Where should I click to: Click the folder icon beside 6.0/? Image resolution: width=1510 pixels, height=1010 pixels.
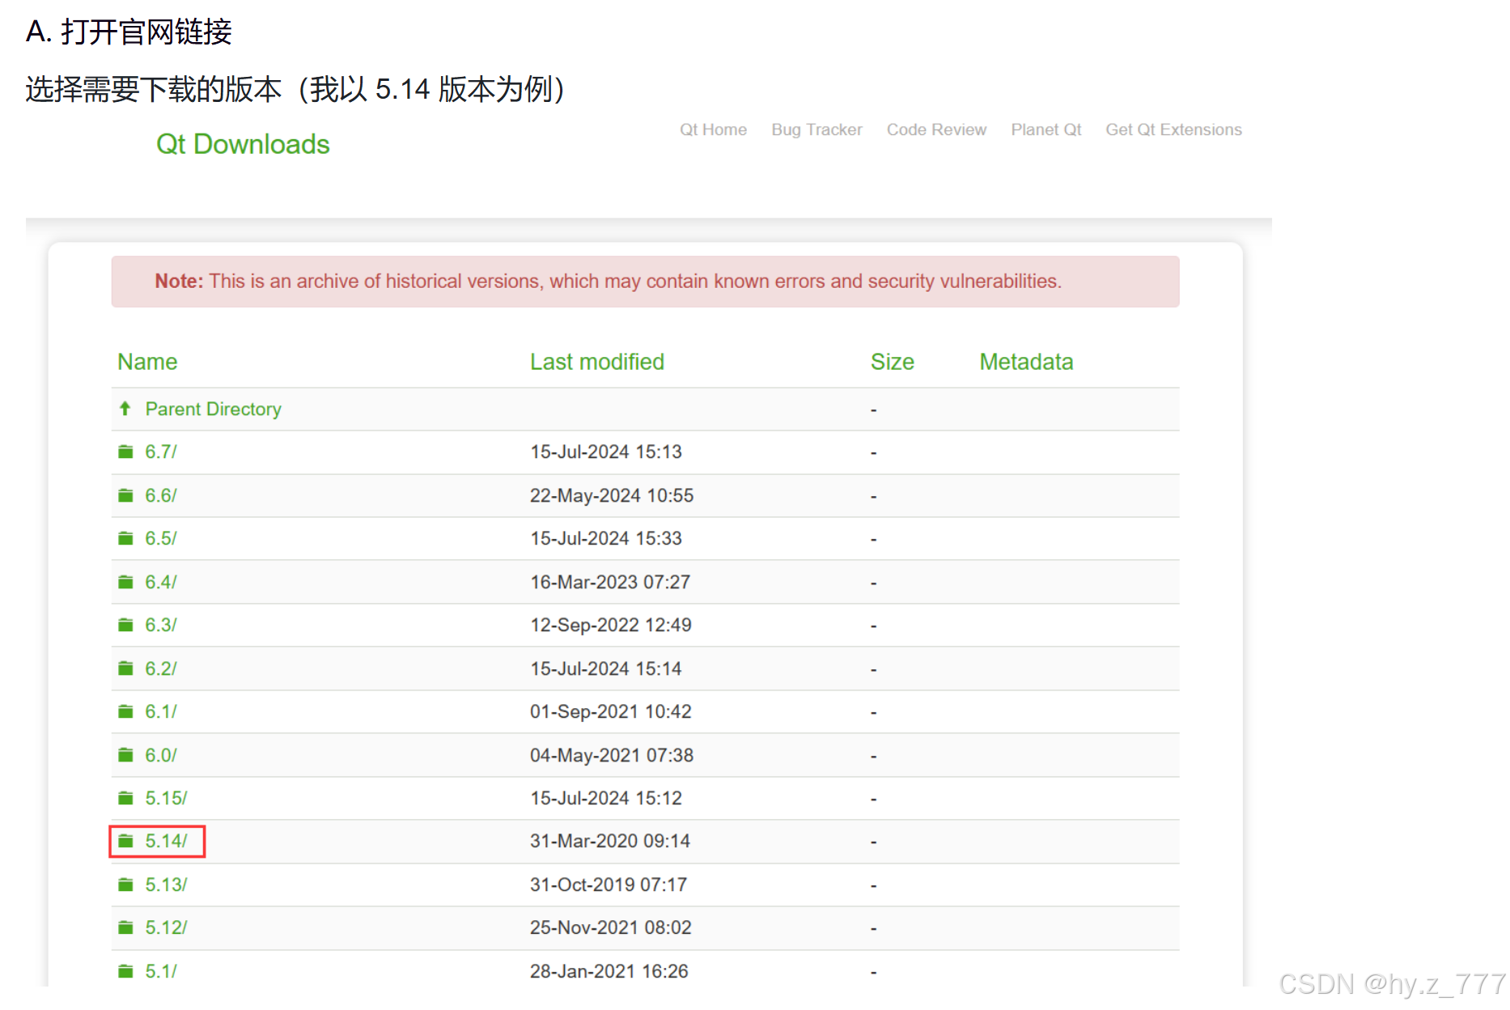pos(125,755)
